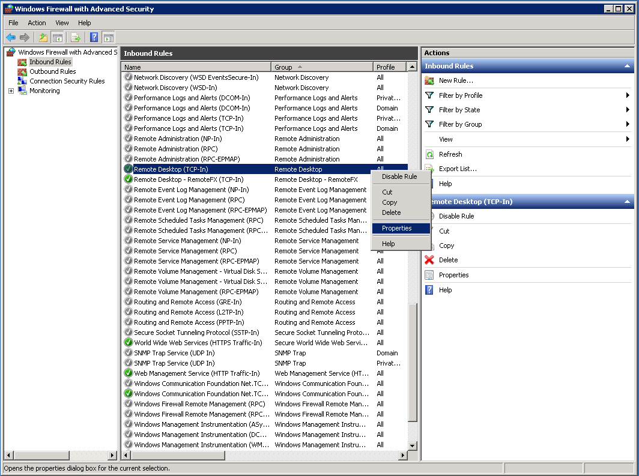Choose Cut in the context menu
The width and height of the screenshot is (639, 476).
tap(401, 192)
